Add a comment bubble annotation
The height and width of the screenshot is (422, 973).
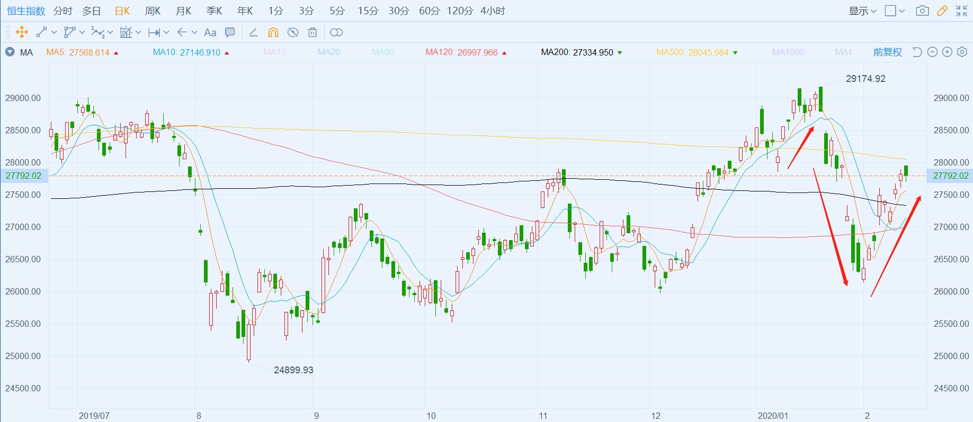point(230,32)
